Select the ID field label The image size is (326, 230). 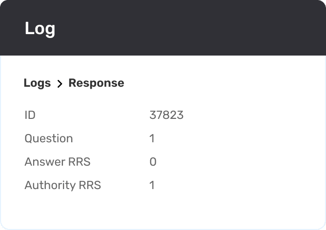[x=30, y=115]
